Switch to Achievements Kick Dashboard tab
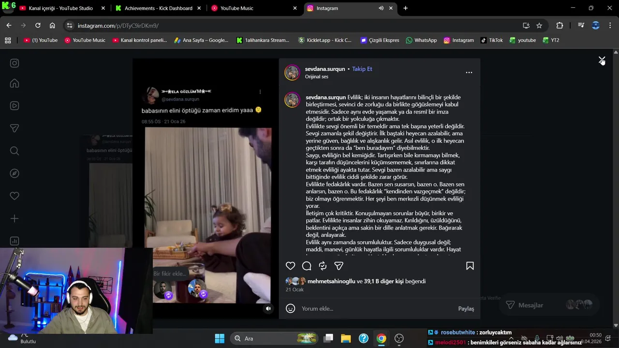Image resolution: width=619 pixels, height=348 pixels. pyautogui.click(x=158, y=8)
